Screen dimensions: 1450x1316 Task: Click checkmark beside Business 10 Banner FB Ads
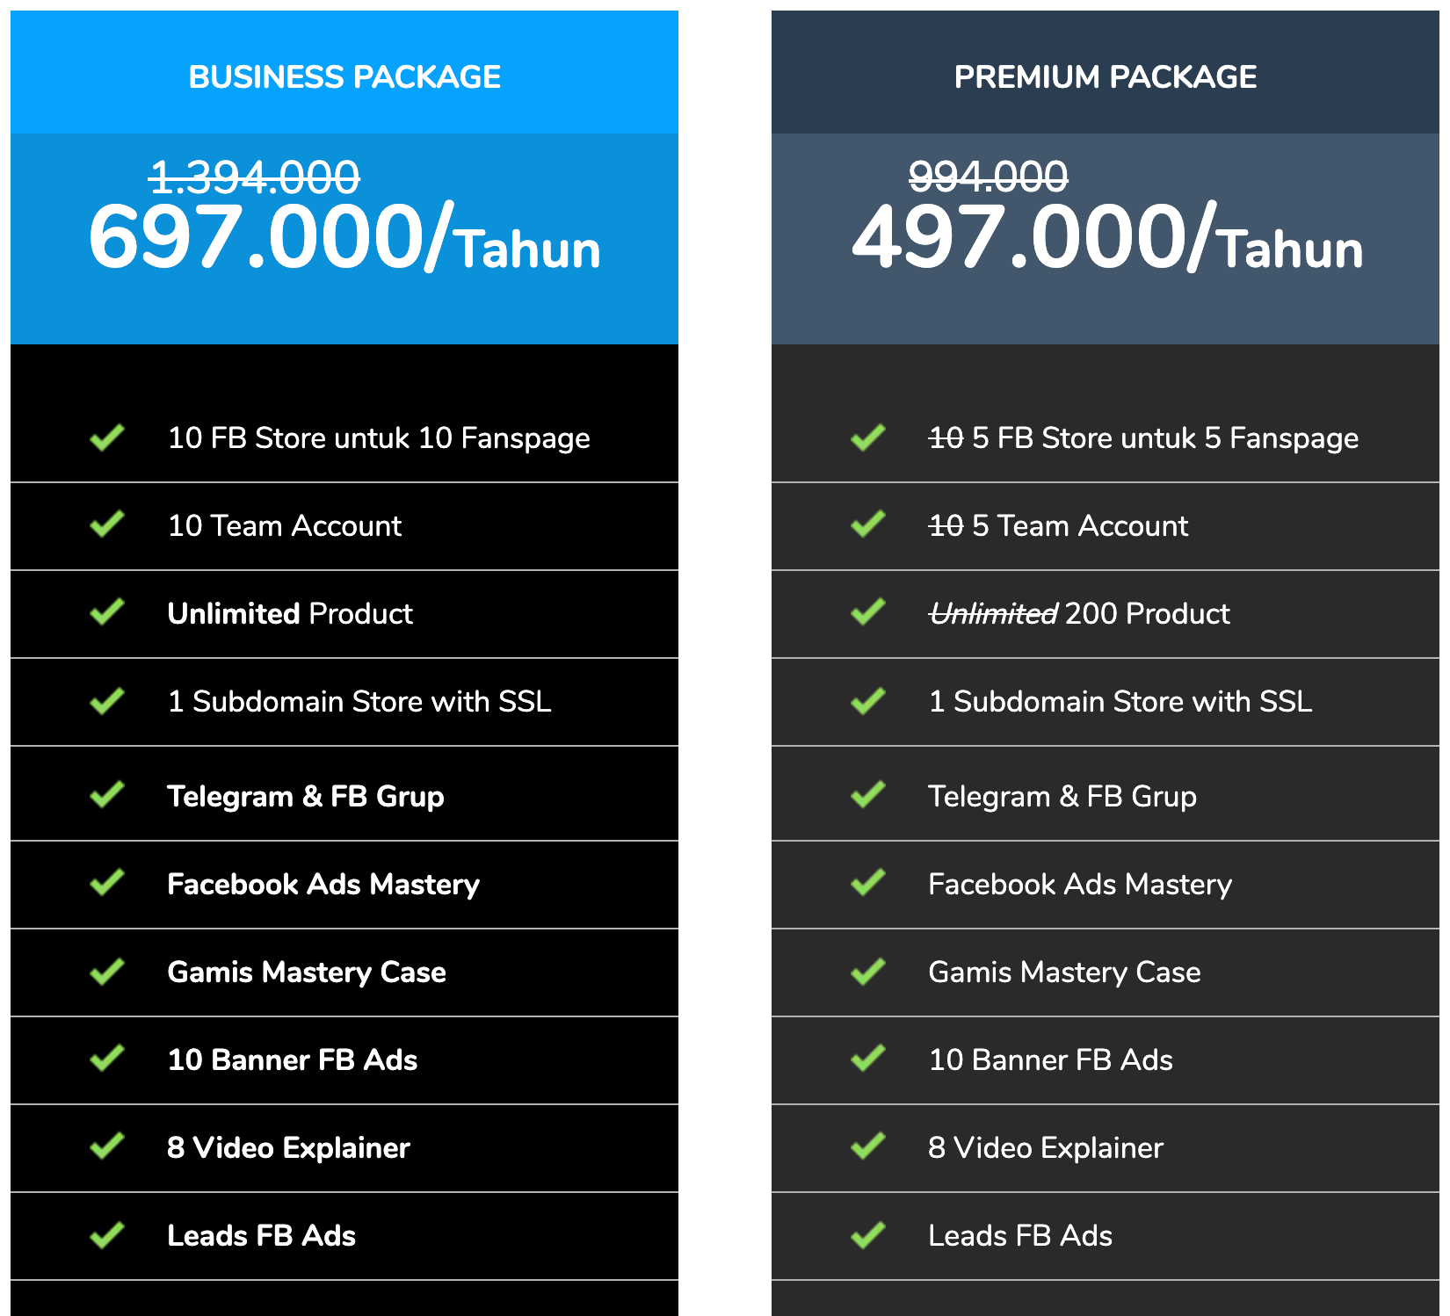(106, 1059)
